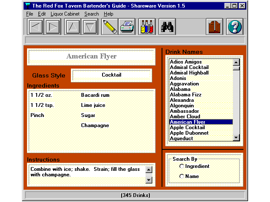The height and width of the screenshot is (202, 270).
Task: Click the binoculars search icon
Action: [x=167, y=27]
